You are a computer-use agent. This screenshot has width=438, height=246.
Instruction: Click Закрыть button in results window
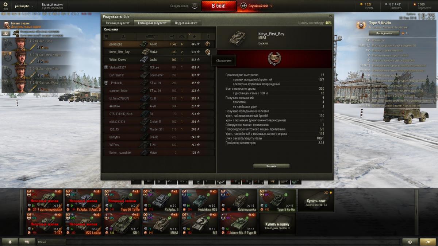(271, 166)
